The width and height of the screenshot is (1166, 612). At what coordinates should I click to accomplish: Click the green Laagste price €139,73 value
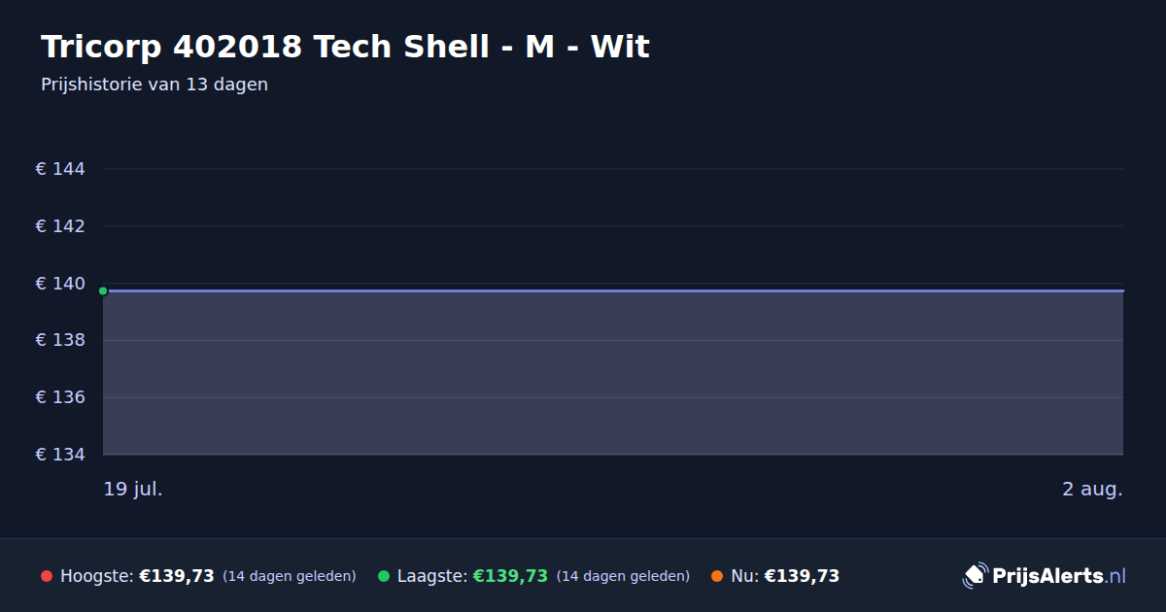[x=510, y=576]
